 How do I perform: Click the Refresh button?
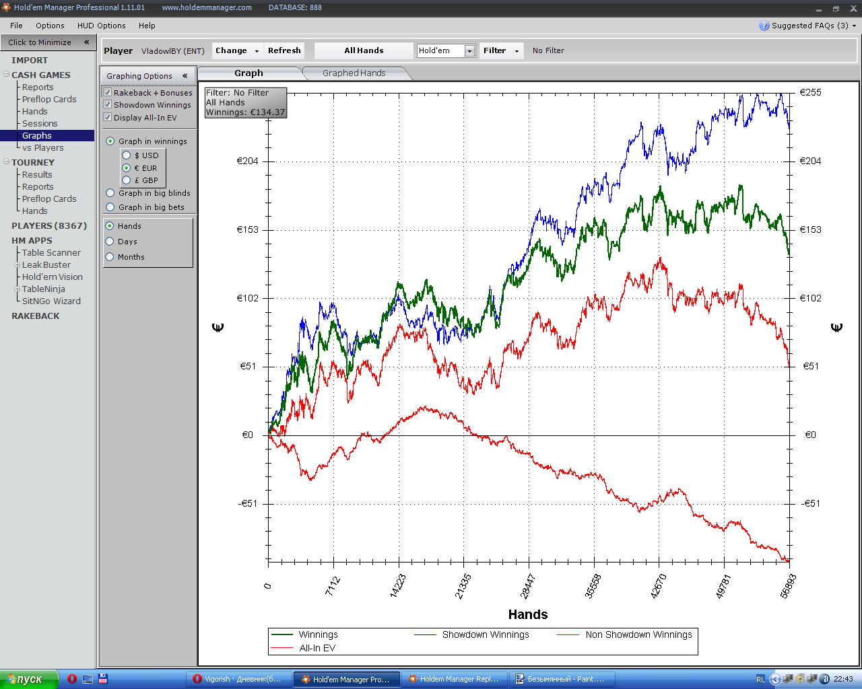tap(284, 50)
